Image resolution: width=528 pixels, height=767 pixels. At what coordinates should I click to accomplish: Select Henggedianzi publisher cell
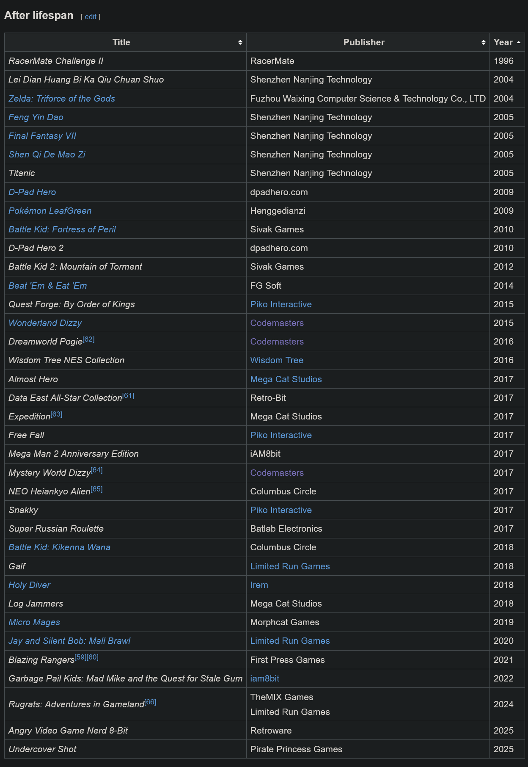pyautogui.click(x=368, y=211)
